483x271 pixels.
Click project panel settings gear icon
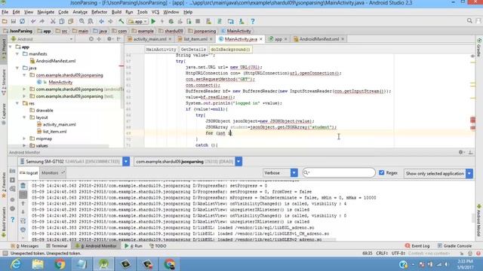pyautogui.click(x=109, y=39)
